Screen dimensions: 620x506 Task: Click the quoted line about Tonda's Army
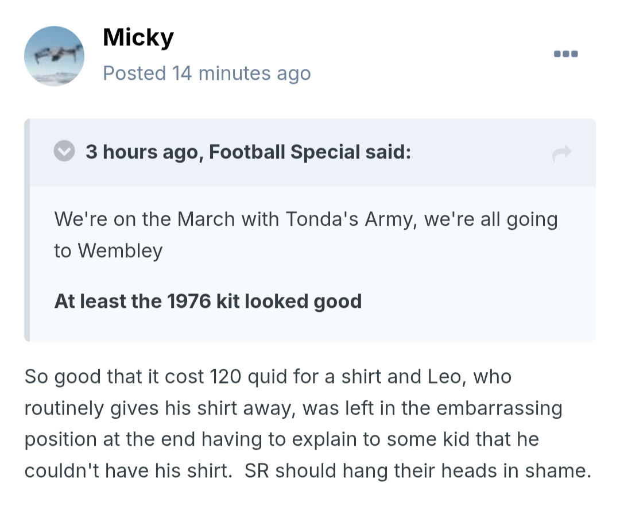pos(305,219)
